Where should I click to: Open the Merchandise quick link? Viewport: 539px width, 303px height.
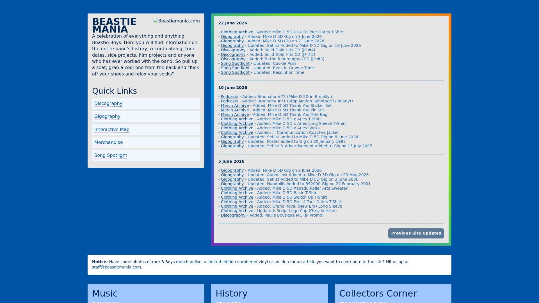[x=108, y=143]
